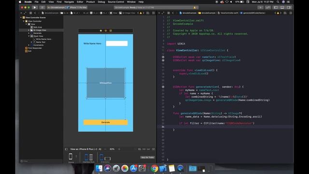Viewport: 309px width, 174px height.
Task: Stop the running build
Action: click(42, 8)
